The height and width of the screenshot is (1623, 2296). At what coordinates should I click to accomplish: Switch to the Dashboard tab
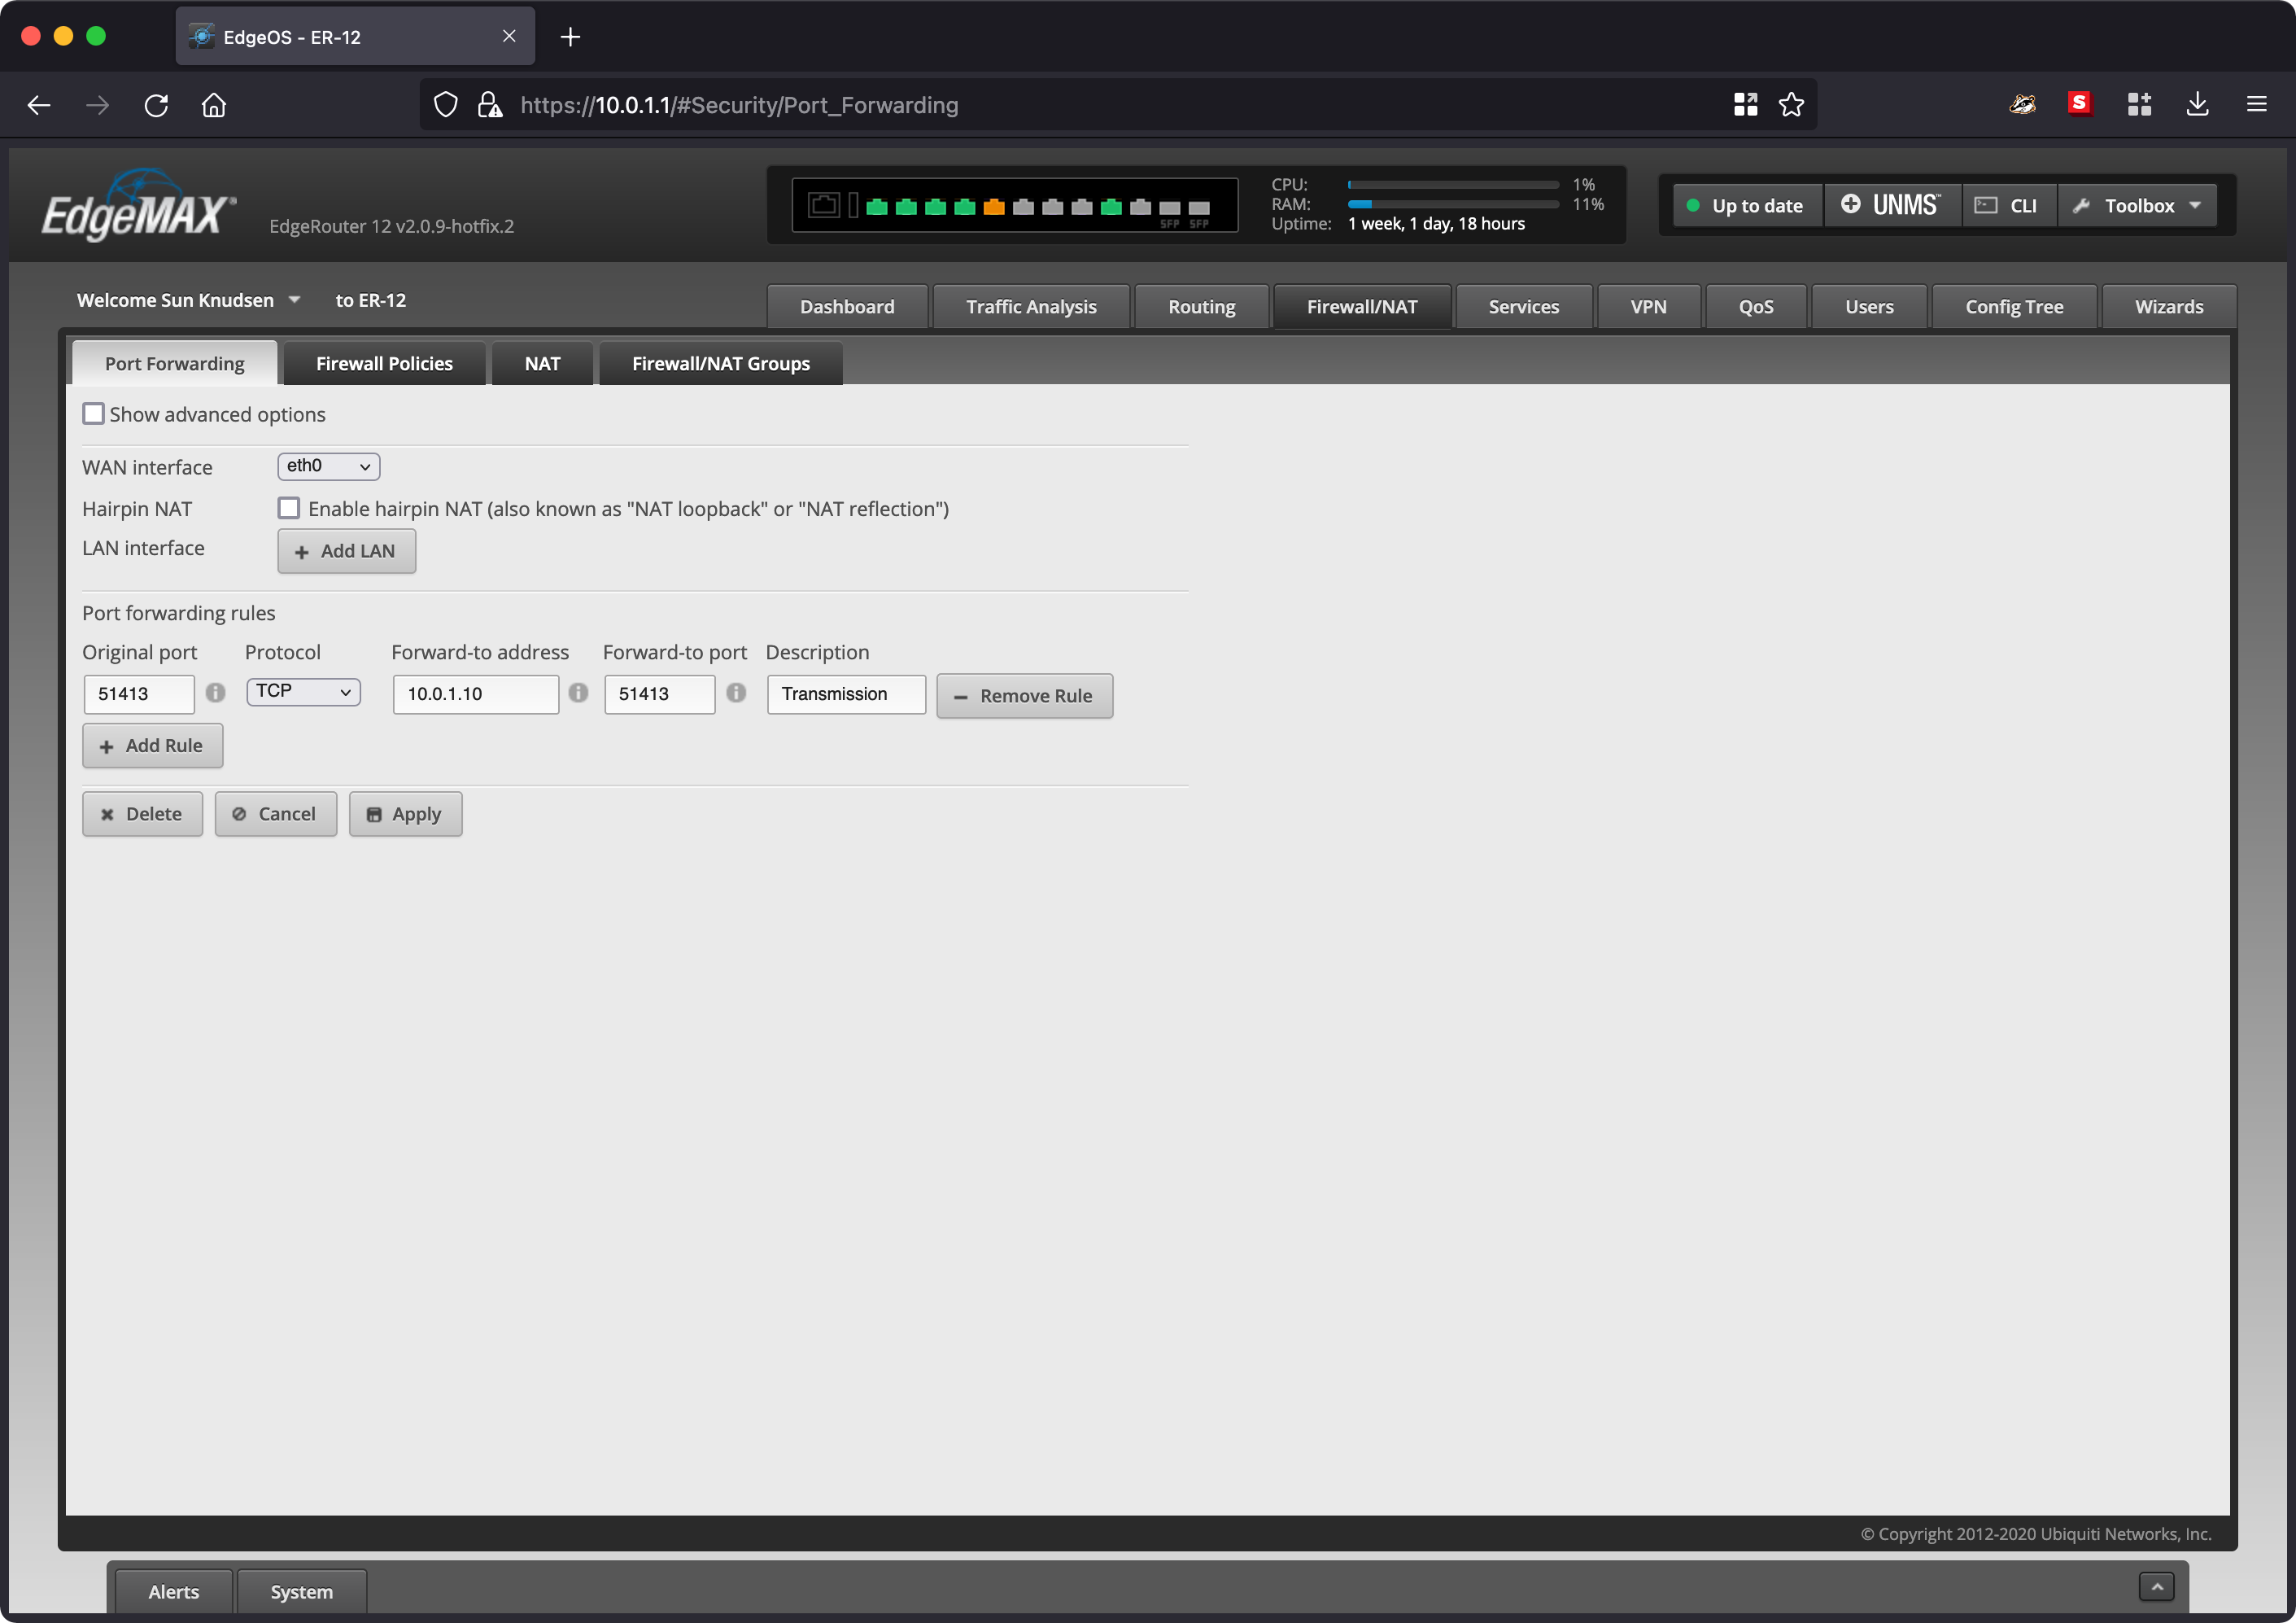847,306
